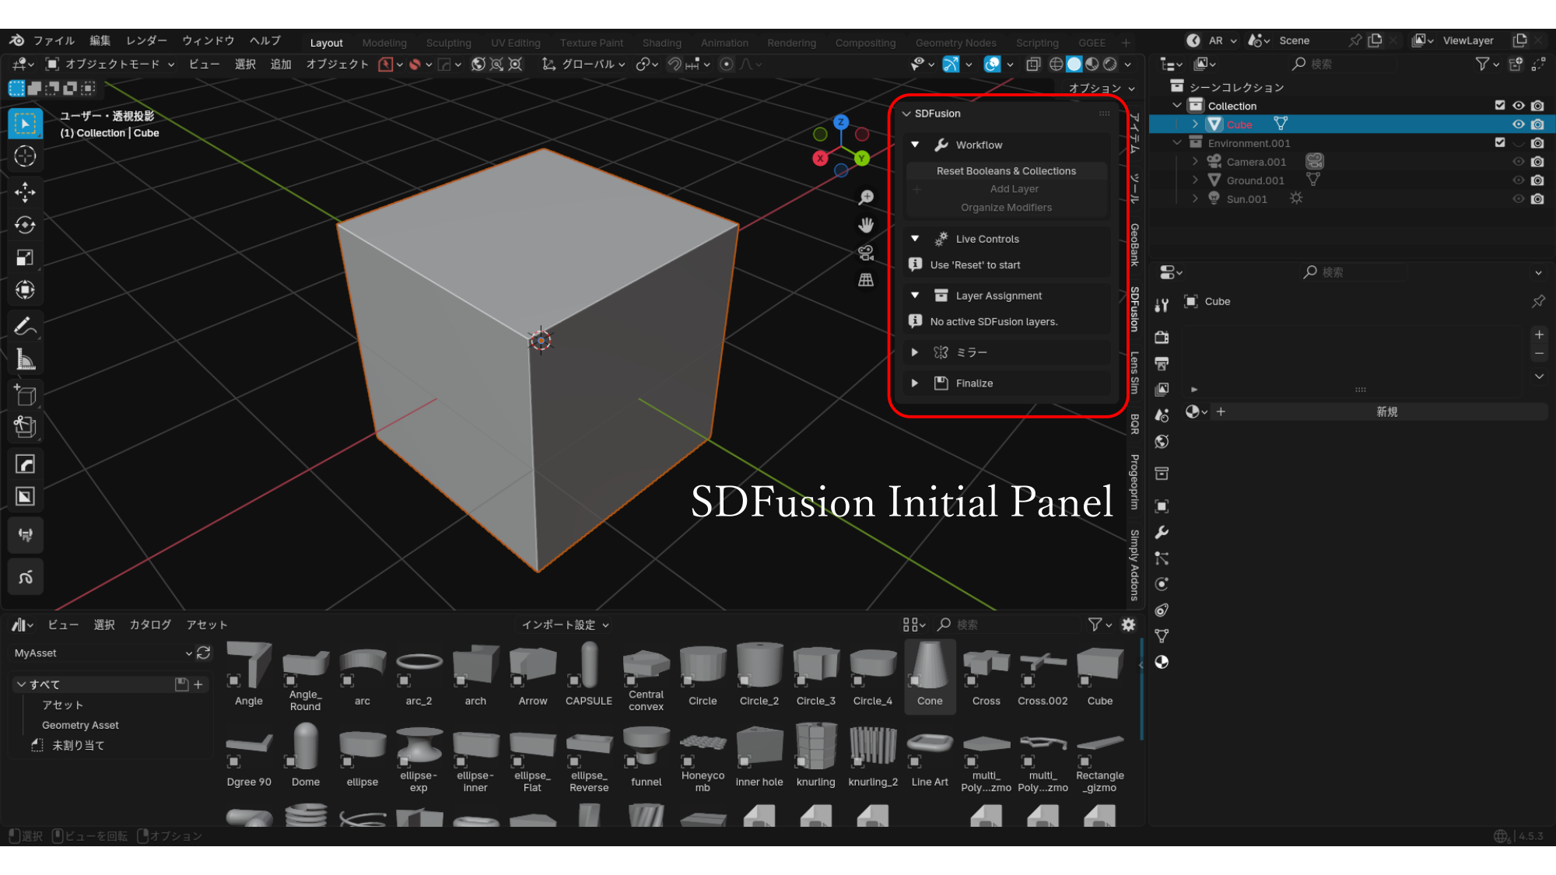The image size is (1556, 875).
Task: Hide Camera.001 using its eye icon
Action: coord(1518,162)
